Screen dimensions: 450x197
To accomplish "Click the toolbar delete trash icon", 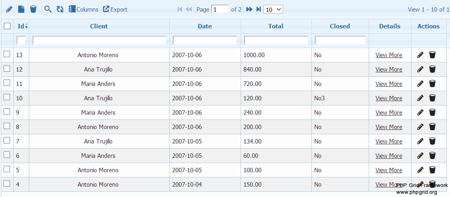I will tap(33, 9).
